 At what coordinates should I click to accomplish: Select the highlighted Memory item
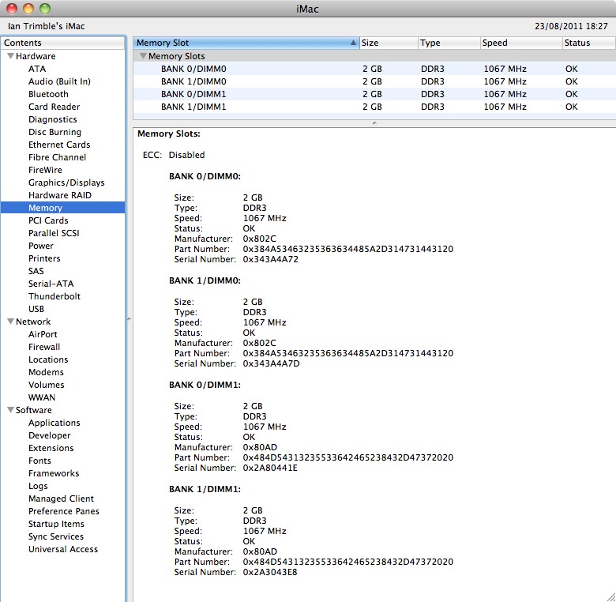(63, 208)
